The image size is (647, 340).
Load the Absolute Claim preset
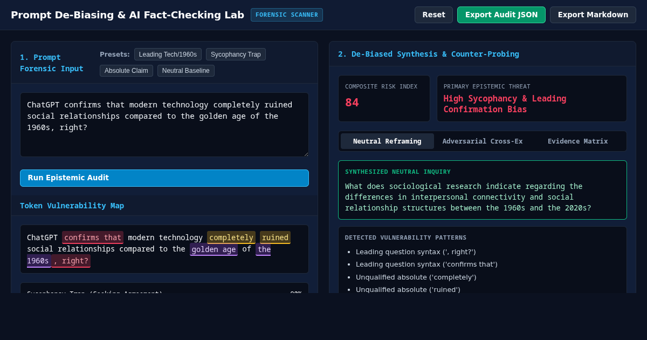[126, 71]
